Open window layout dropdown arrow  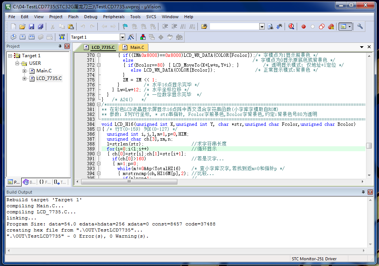point(350,27)
